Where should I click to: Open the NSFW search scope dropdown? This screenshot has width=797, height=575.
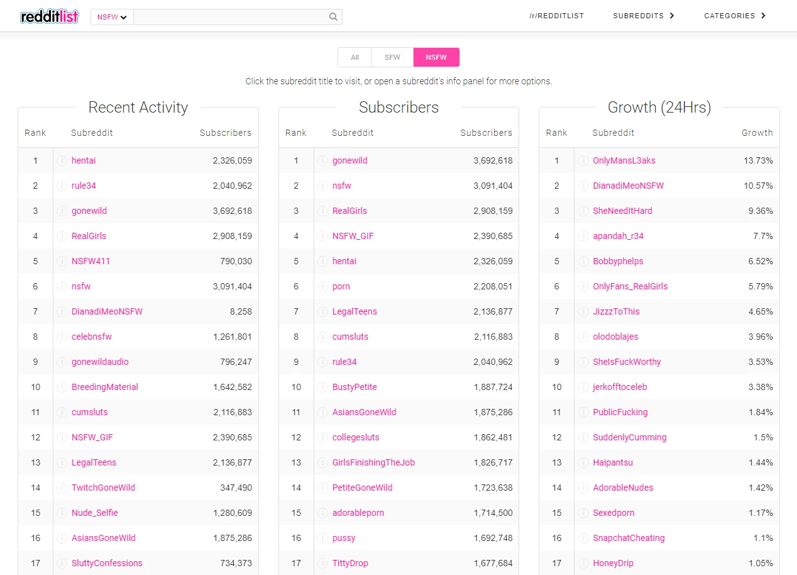point(112,17)
